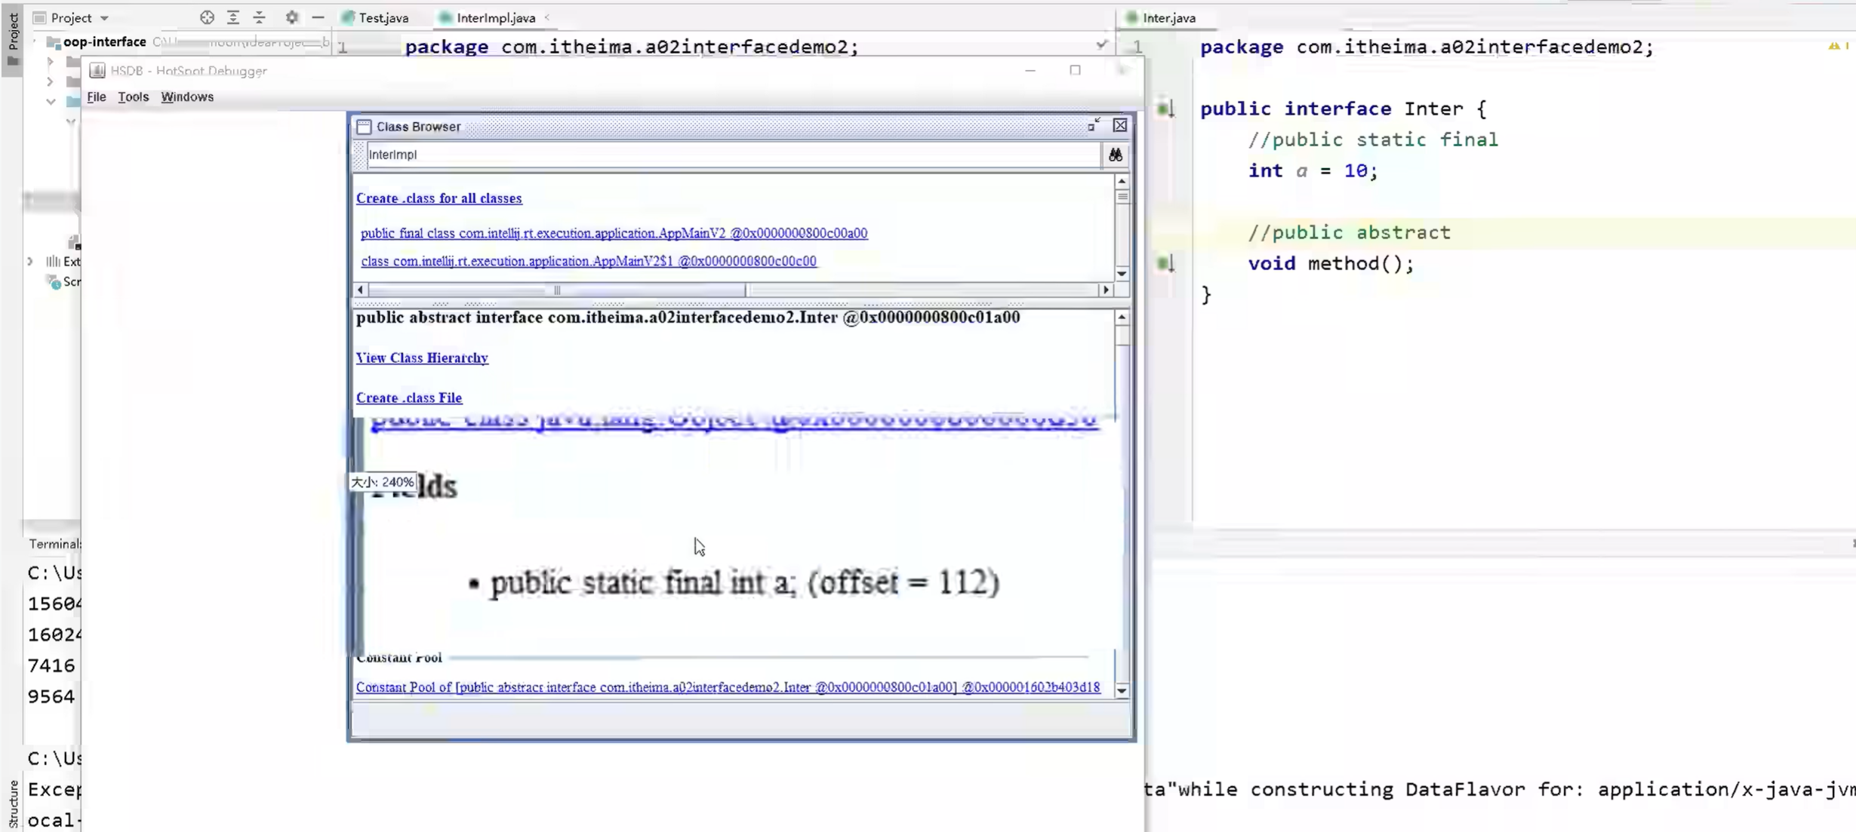This screenshot has height=832, width=1856.
Task: Click the Select Opened File target icon
Action: 207,17
